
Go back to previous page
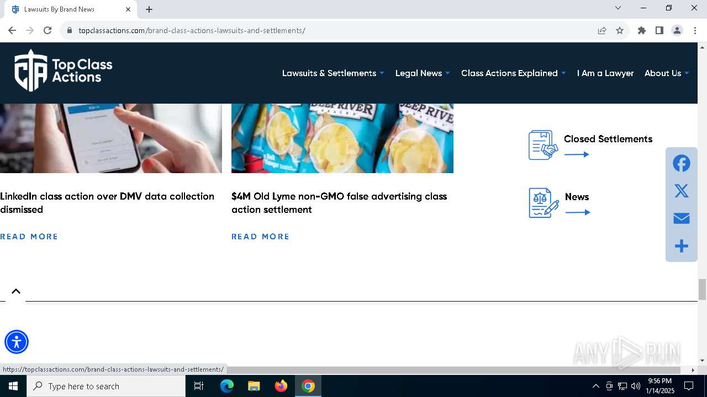12,30
